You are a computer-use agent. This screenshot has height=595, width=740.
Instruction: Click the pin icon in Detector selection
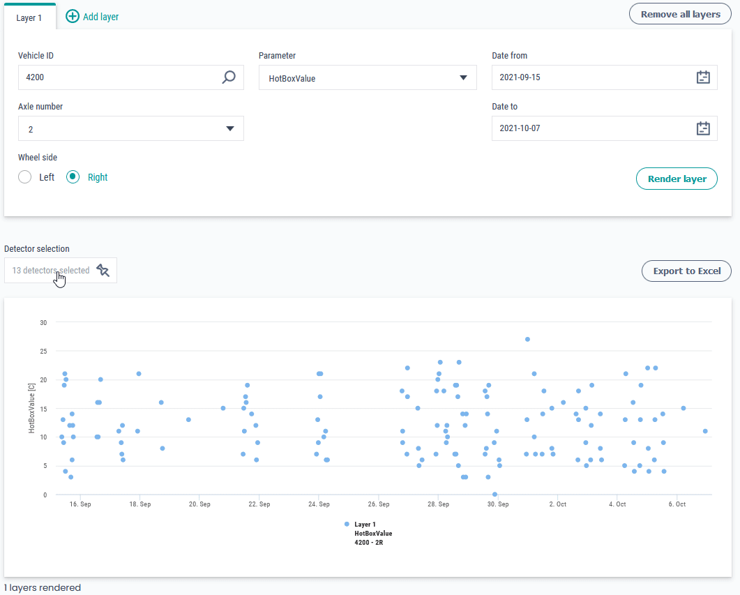click(103, 271)
